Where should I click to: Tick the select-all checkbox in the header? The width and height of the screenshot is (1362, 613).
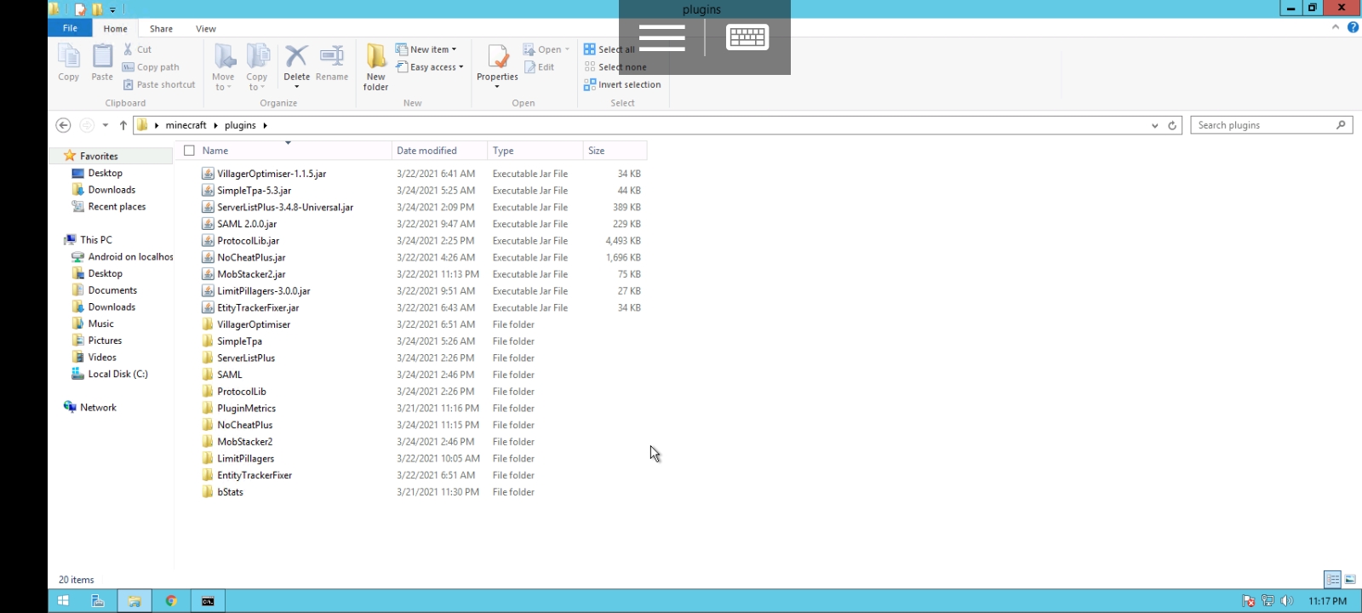[x=189, y=151]
